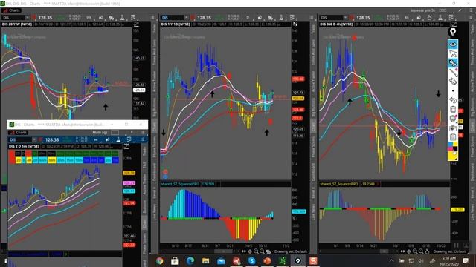Open Skype from the taskbar

(x=251, y=260)
